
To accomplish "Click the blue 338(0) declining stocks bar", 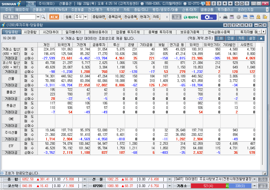I will click(x=240, y=186).
